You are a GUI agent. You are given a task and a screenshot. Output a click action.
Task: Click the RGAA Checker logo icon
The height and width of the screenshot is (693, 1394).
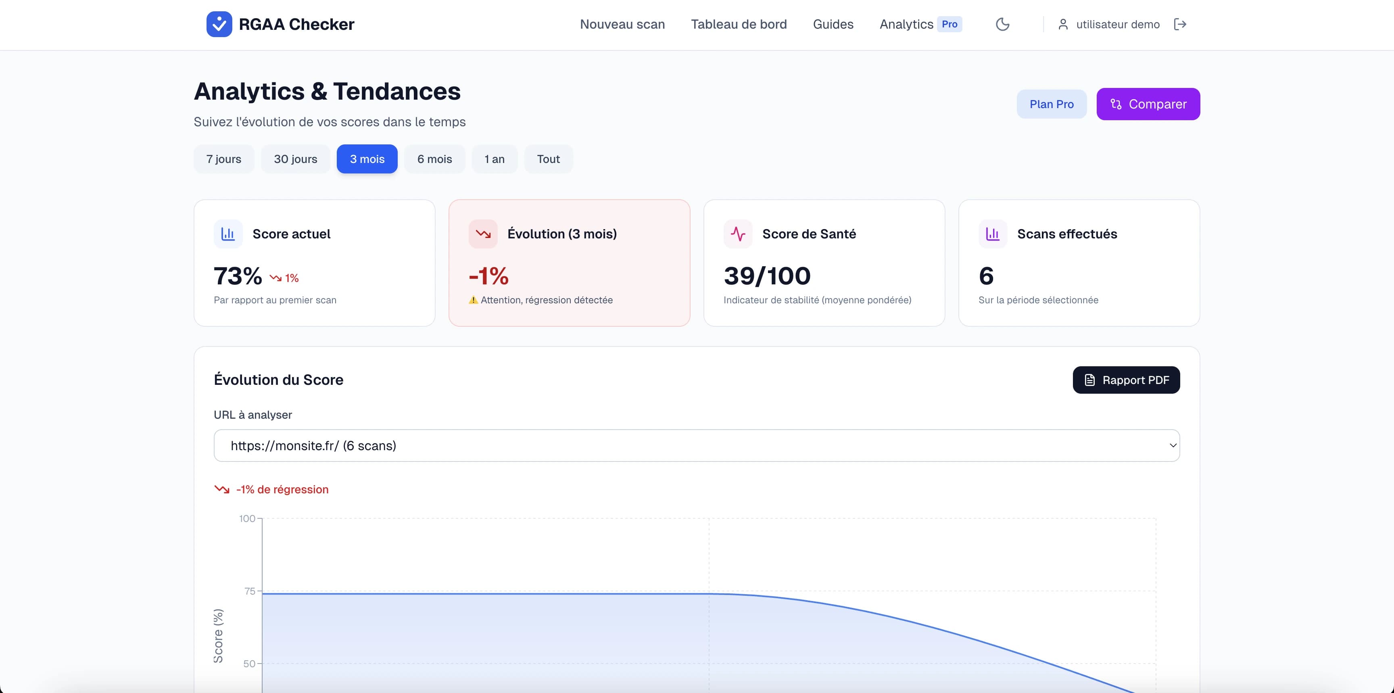(x=219, y=24)
